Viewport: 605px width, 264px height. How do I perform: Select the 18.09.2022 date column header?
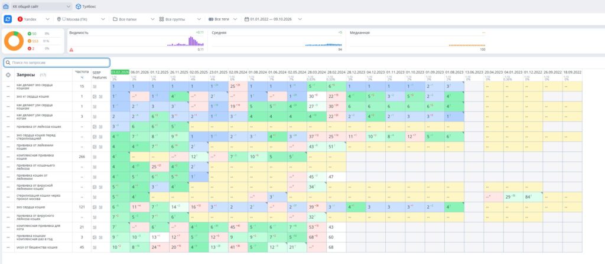click(x=572, y=72)
